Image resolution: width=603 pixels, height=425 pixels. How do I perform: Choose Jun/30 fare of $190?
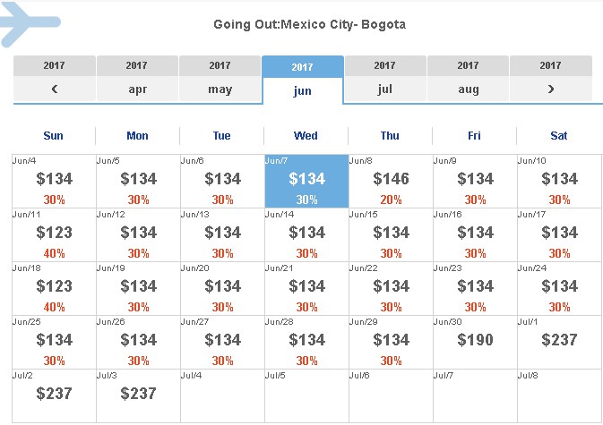tap(475, 343)
